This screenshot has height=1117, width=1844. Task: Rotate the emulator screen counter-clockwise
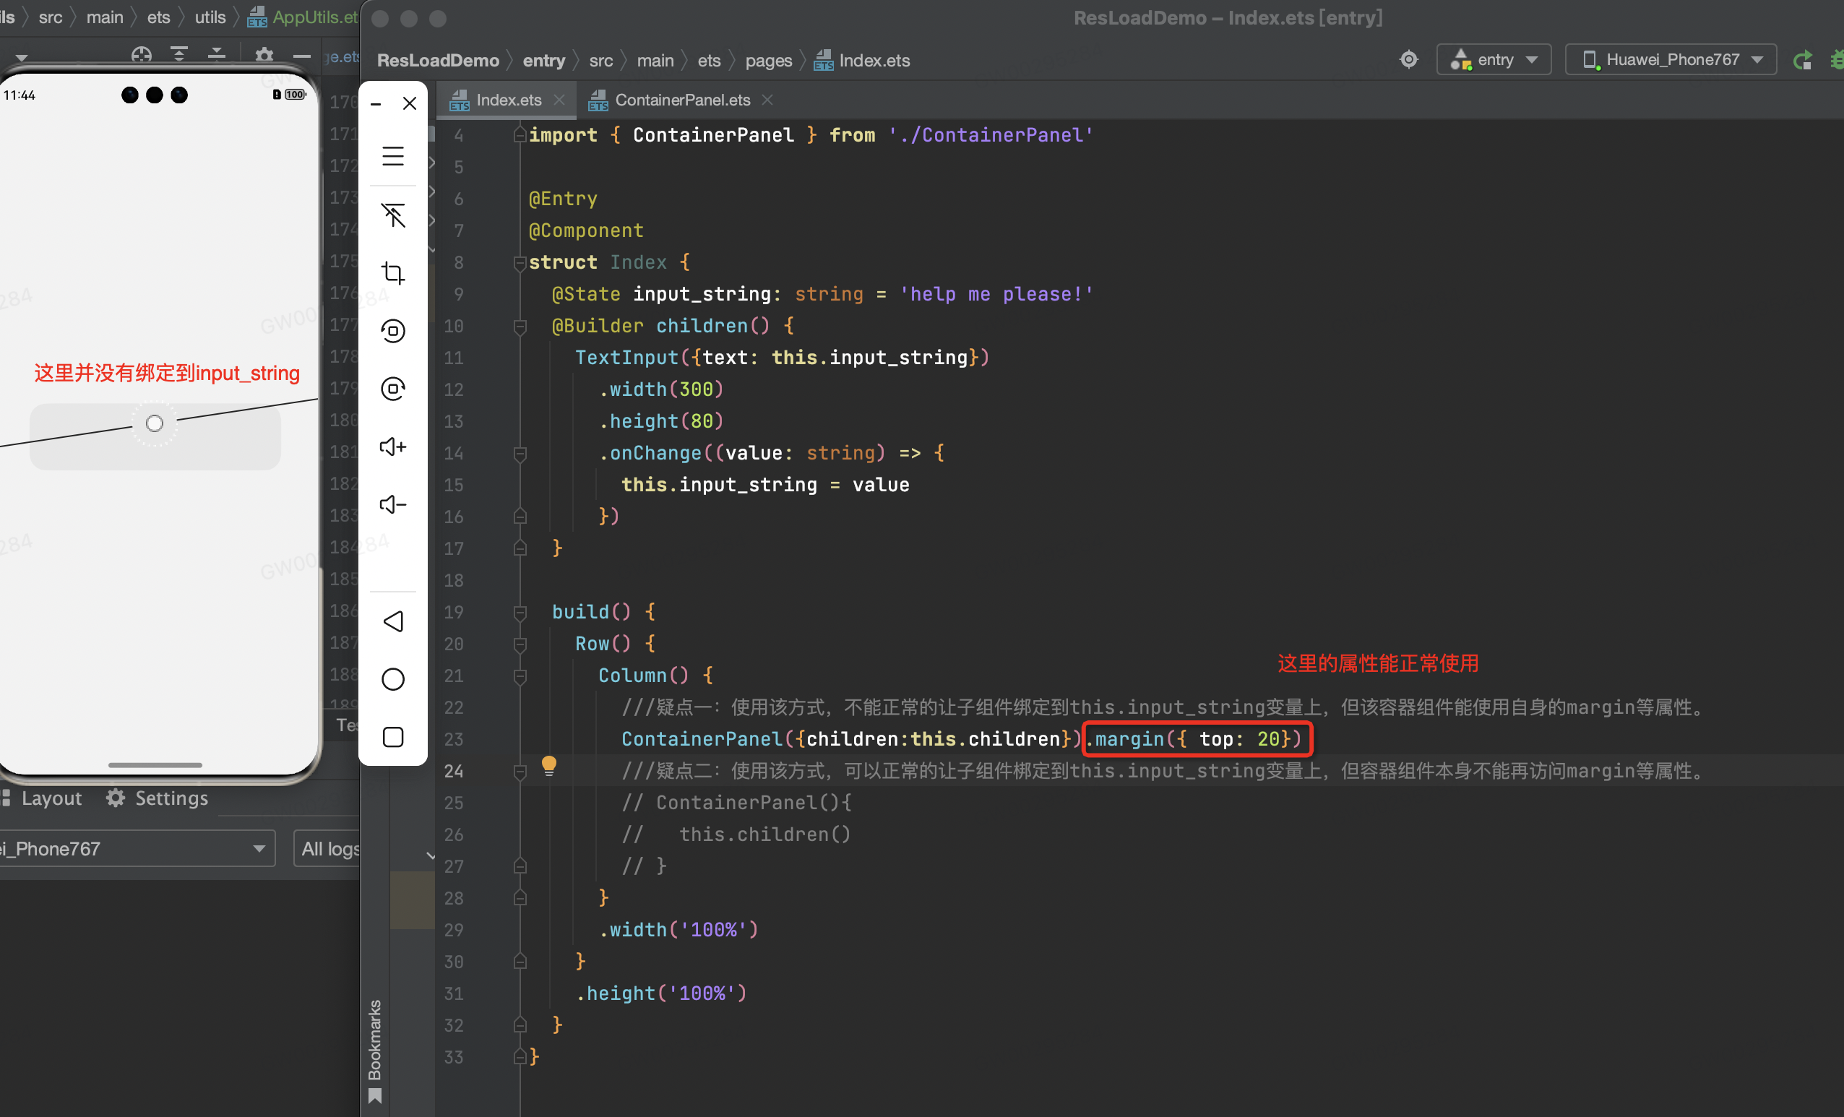point(393,331)
